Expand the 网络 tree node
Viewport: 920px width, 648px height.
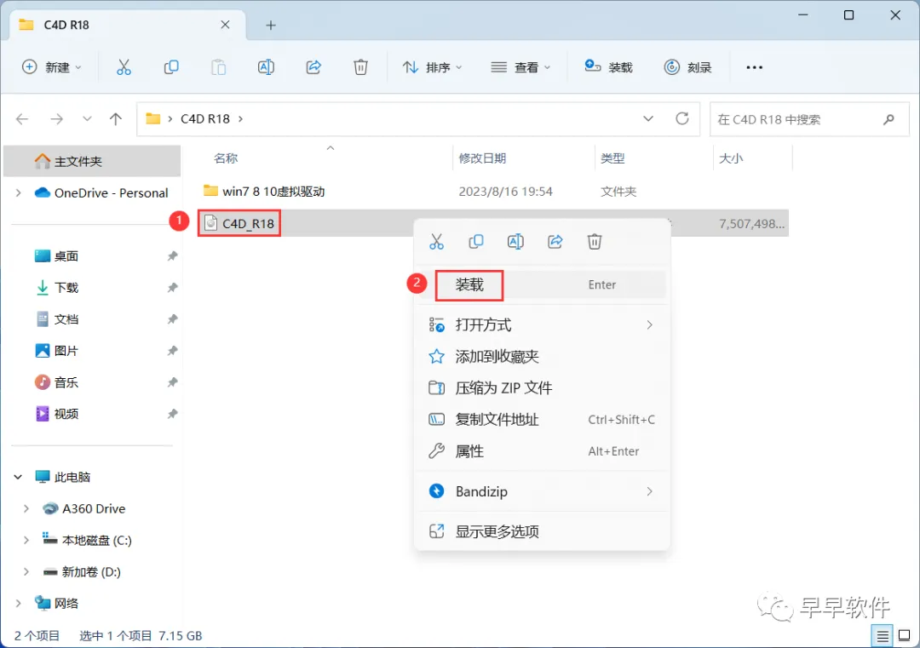(18, 604)
